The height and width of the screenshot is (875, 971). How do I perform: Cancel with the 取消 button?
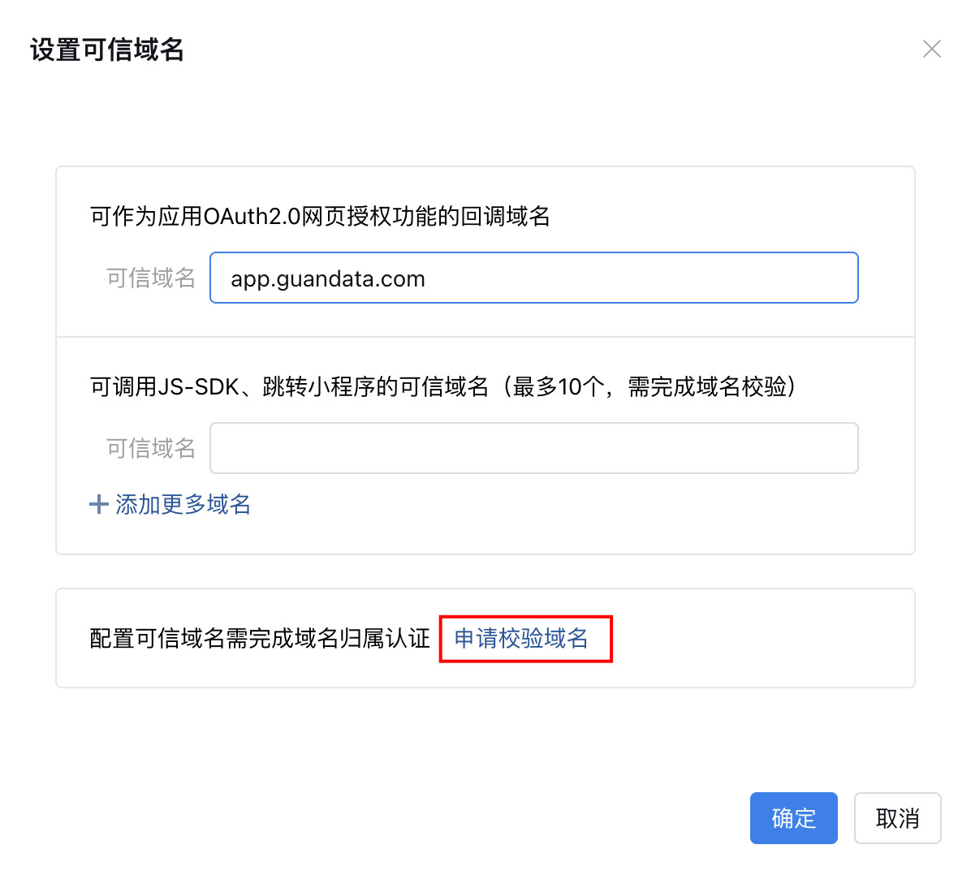coord(897,818)
